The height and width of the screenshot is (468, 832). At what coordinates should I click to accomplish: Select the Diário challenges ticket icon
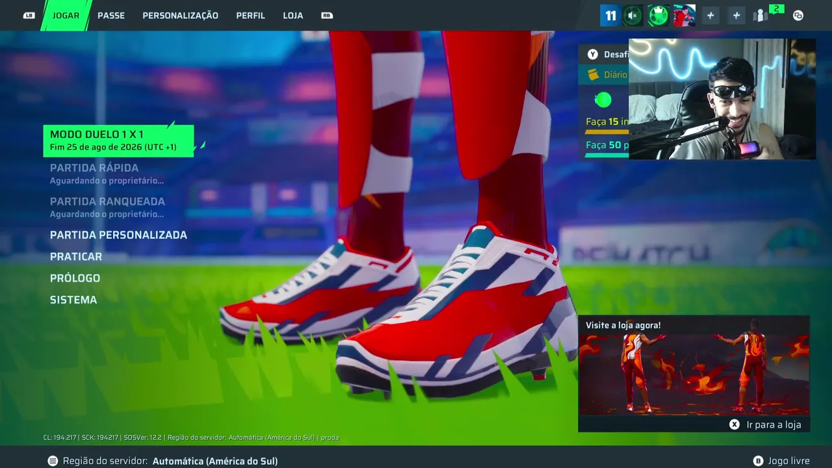(x=593, y=75)
